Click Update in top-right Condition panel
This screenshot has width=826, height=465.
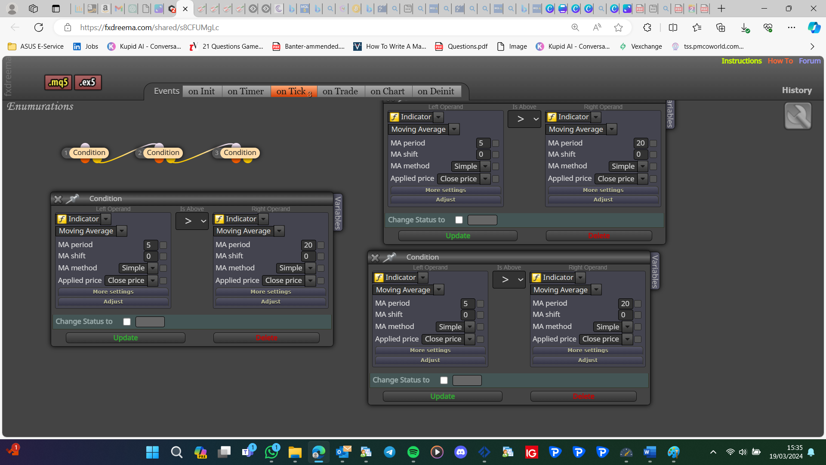458,236
